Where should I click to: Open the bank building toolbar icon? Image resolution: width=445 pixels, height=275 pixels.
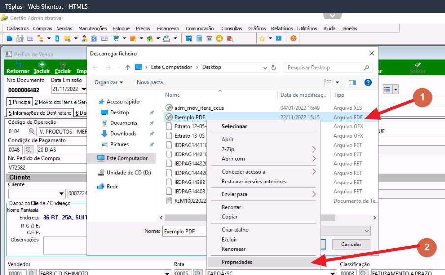94,38
